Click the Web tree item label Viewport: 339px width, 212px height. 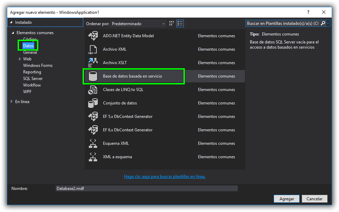pos(27,59)
